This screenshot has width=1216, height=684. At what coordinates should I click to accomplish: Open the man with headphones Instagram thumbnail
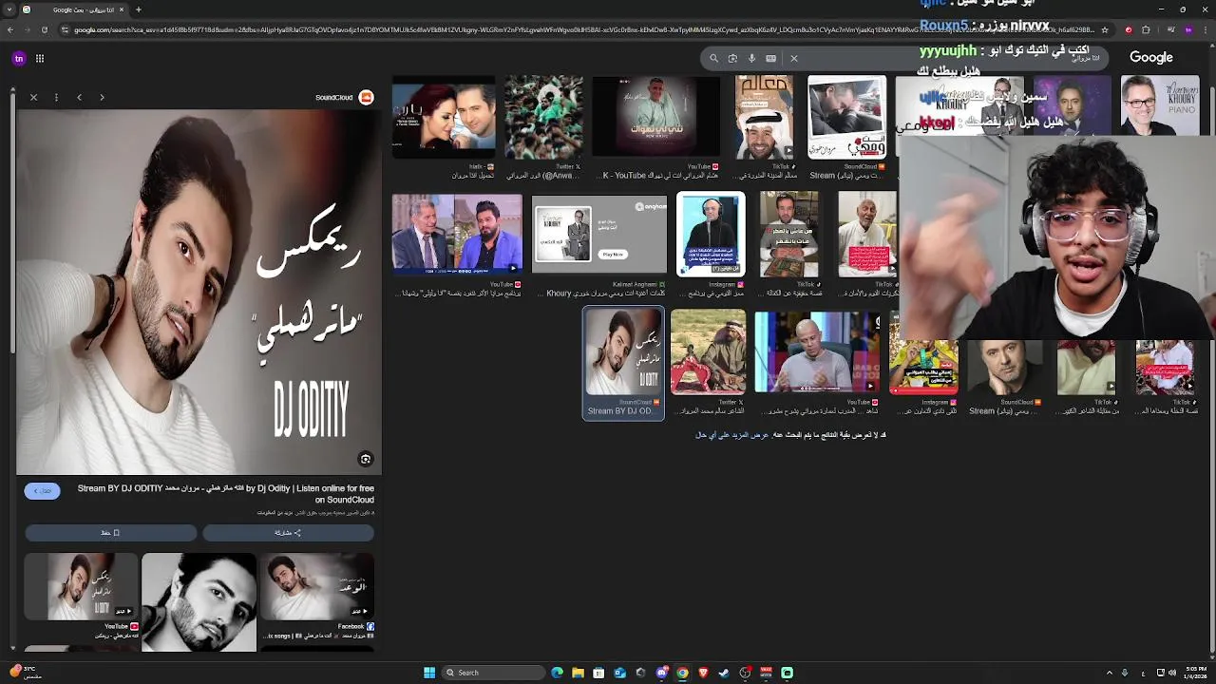[711, 234]
